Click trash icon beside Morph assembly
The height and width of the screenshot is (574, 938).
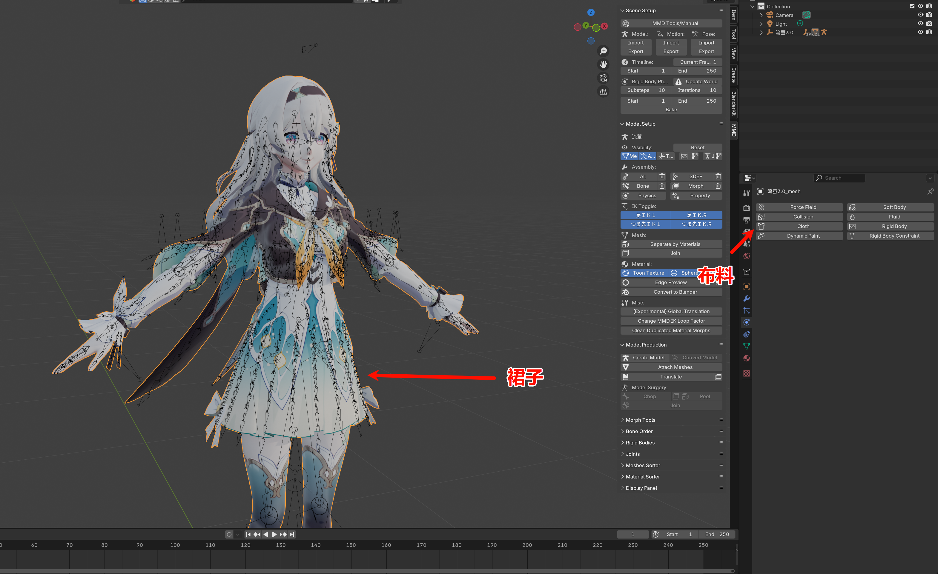718,186
